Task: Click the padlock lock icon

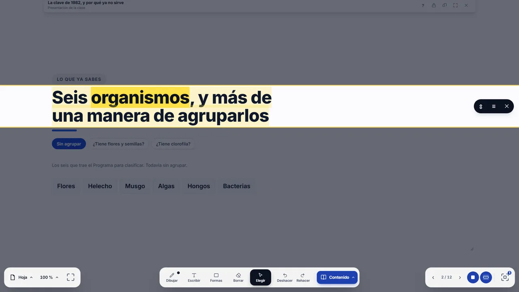Action: tap(434, 5)
